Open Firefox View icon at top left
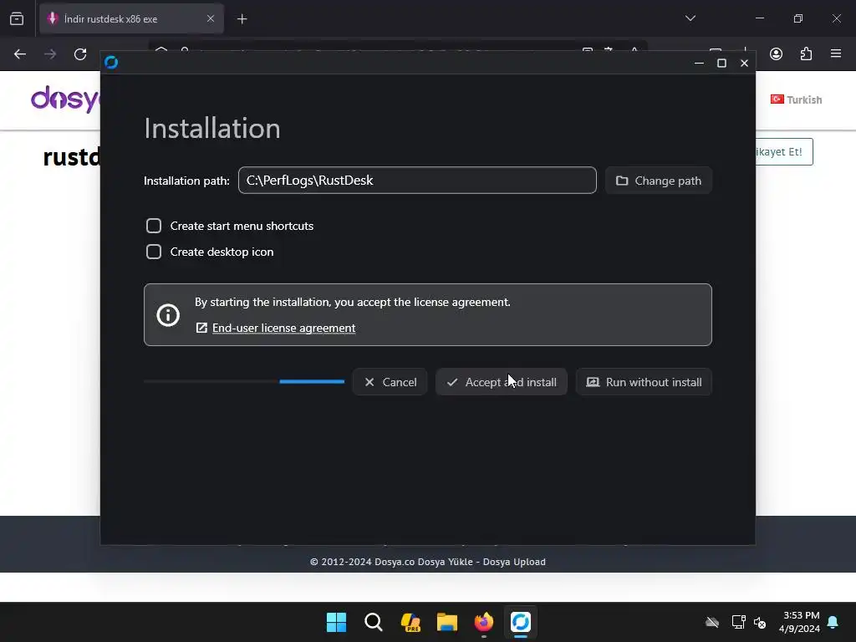 pyautogui.click(x=17, y=19)
